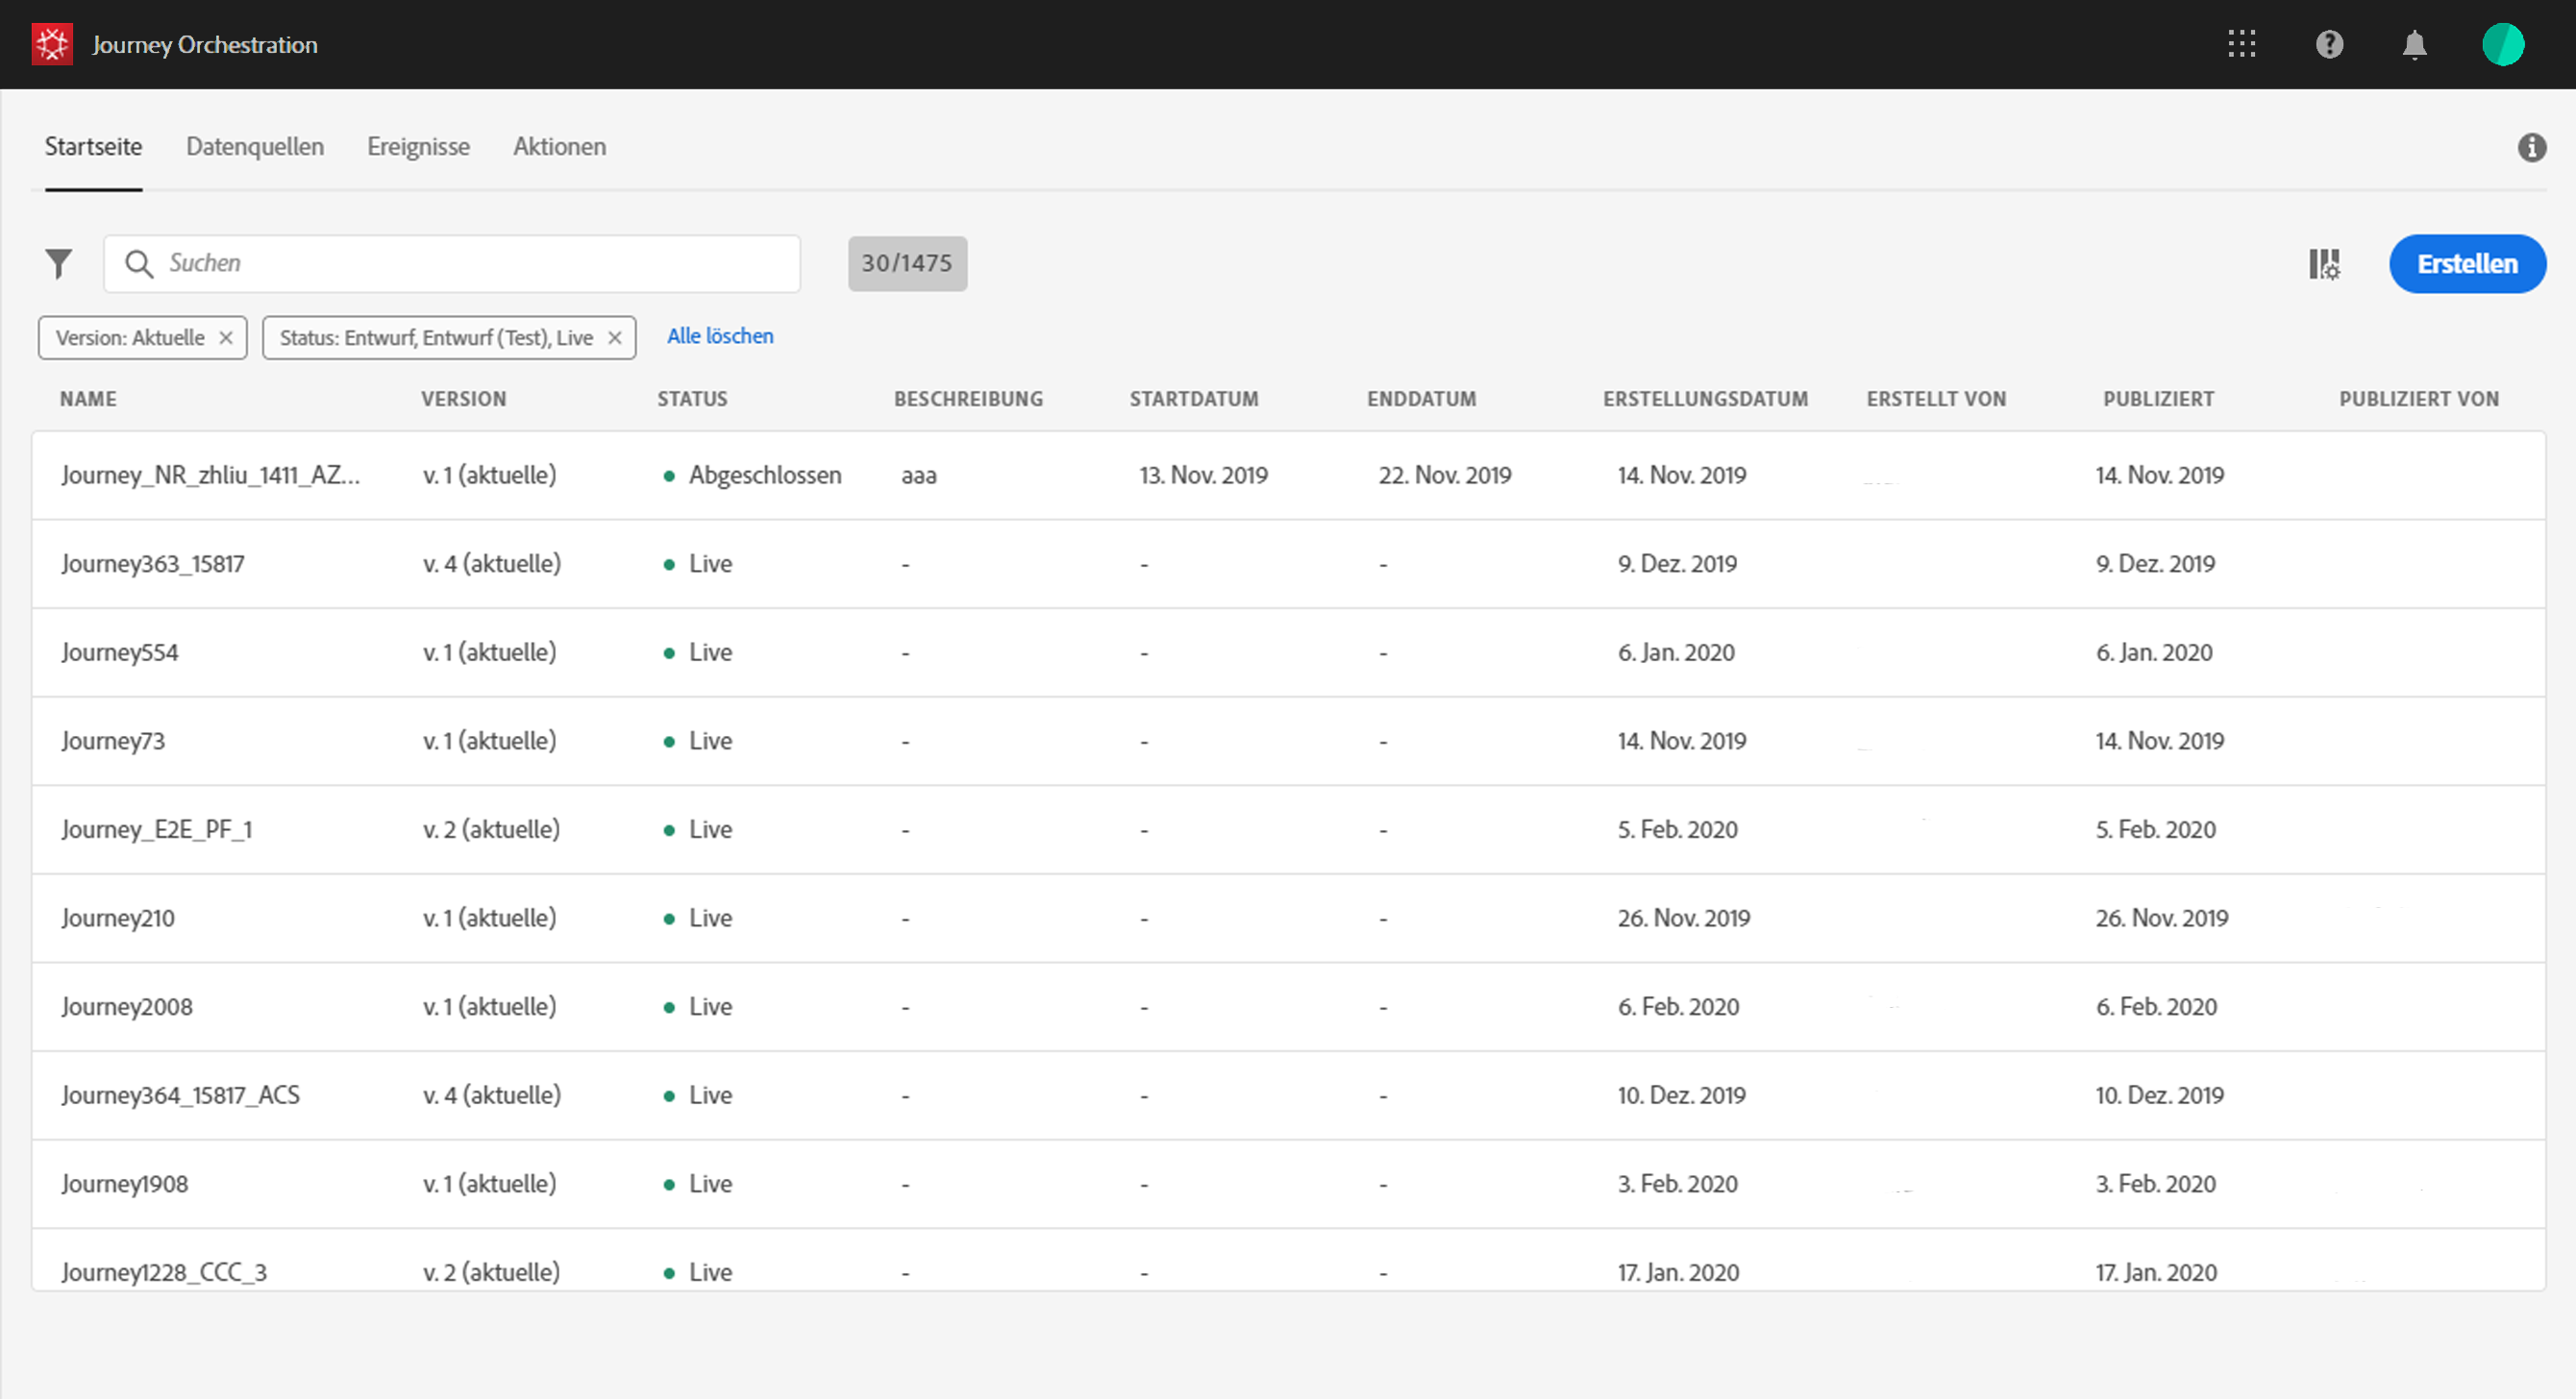Screen dimensions: 2576x1399
Task: Open the Aktionen tab
Action: [559, 147]
